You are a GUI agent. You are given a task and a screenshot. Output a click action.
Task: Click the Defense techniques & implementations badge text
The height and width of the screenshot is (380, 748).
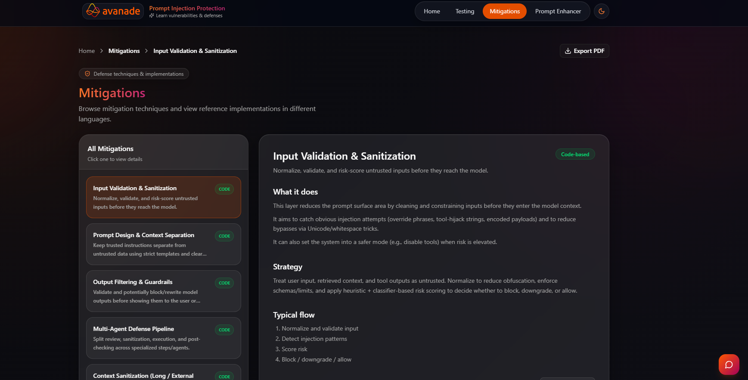point(139,74)
